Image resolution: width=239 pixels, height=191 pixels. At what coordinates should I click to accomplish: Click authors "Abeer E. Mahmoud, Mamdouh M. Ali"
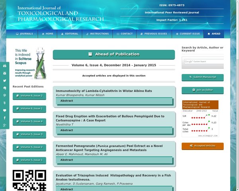point(82,154)
